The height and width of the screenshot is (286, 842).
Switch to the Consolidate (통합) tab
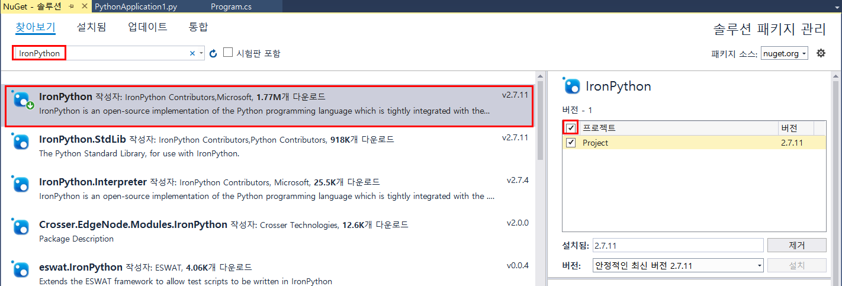click(198, 27)
